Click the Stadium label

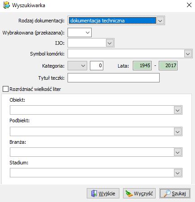(19, 163)
